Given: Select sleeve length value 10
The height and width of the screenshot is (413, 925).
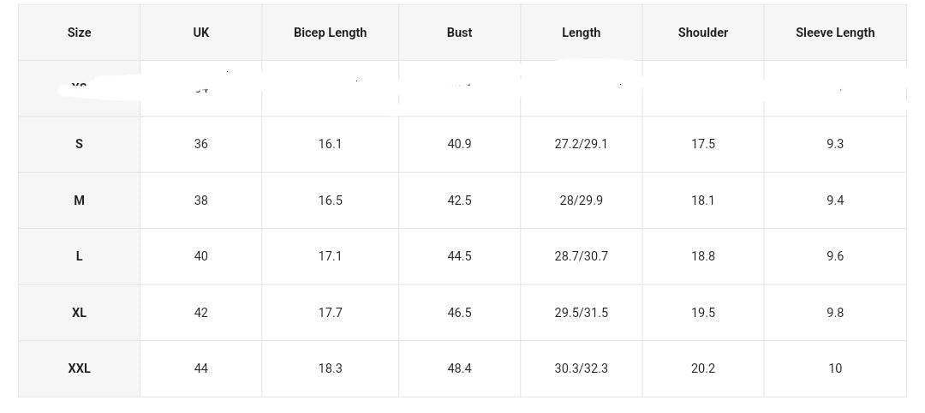Looking at the screenshot, I should coord(835,368).
